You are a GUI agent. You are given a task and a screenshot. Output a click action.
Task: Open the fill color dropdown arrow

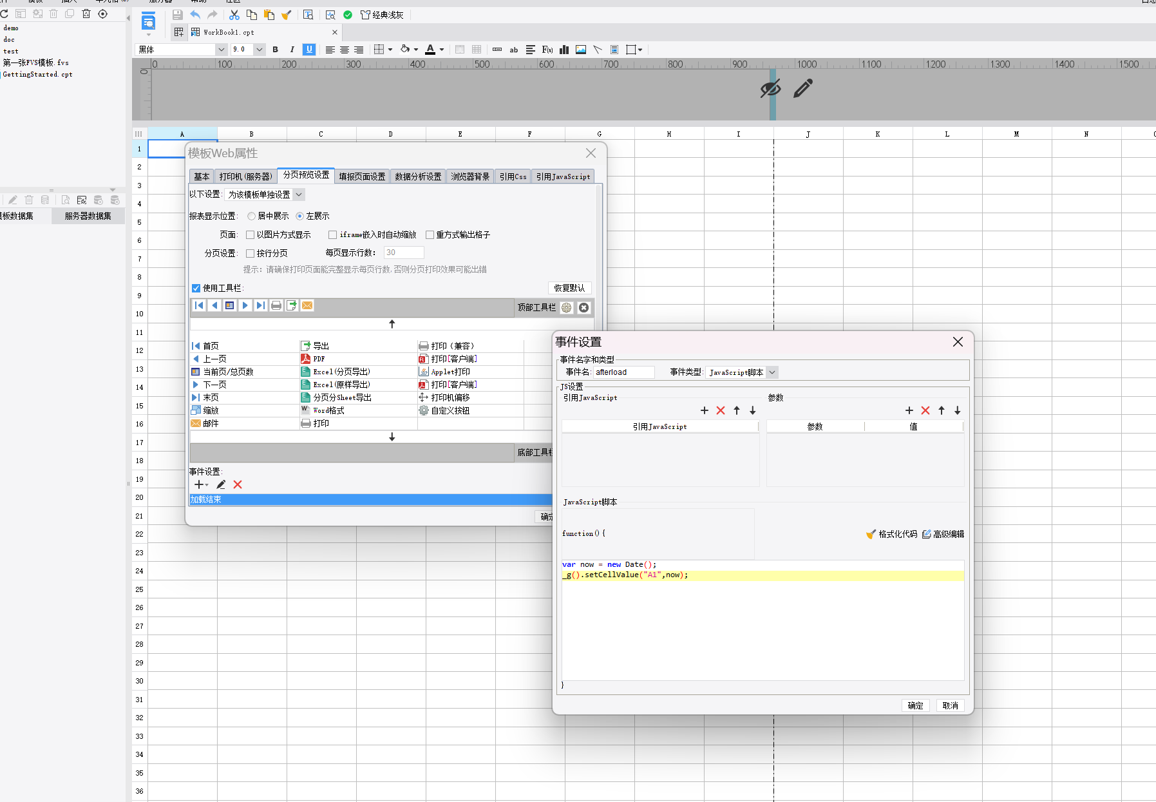(x=416, y=50)
